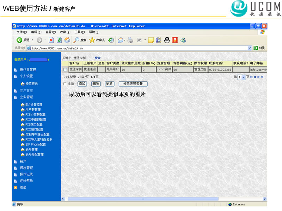This screenshot has width=282, height=211.
Task: Open 定制呼叫路由配置 in sidebar
Action: tap(37, 135)
